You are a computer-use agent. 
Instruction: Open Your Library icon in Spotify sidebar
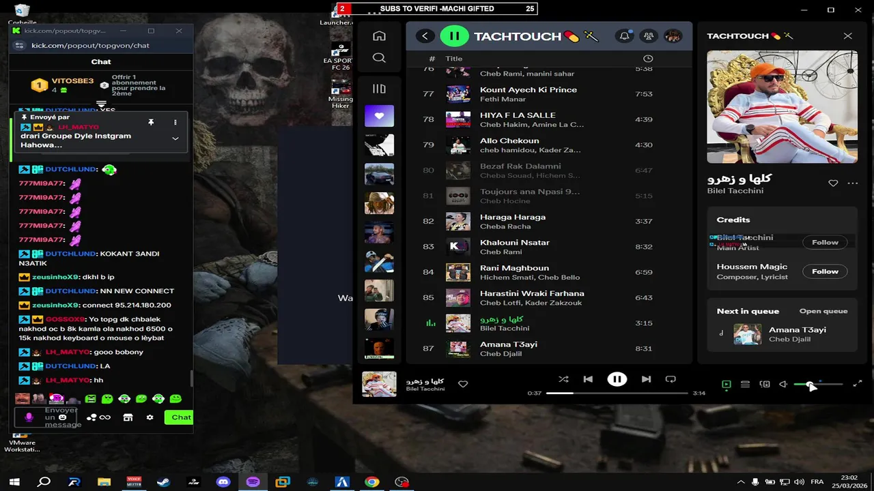click(x=379, y=89)
